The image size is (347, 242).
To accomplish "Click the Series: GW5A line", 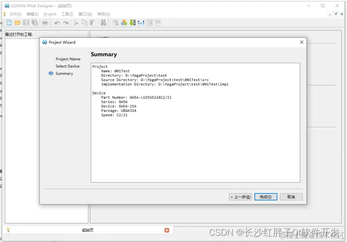I will tap(114, 102).
